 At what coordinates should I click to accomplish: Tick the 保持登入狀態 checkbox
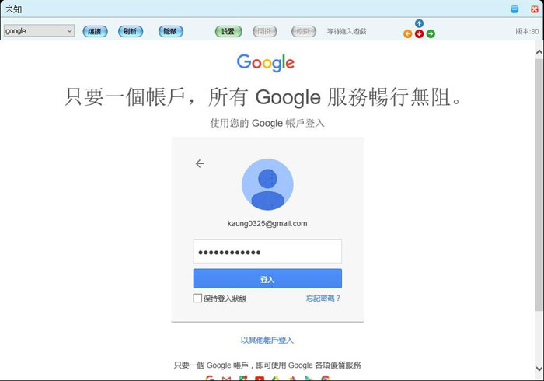(x=197, y=298)
